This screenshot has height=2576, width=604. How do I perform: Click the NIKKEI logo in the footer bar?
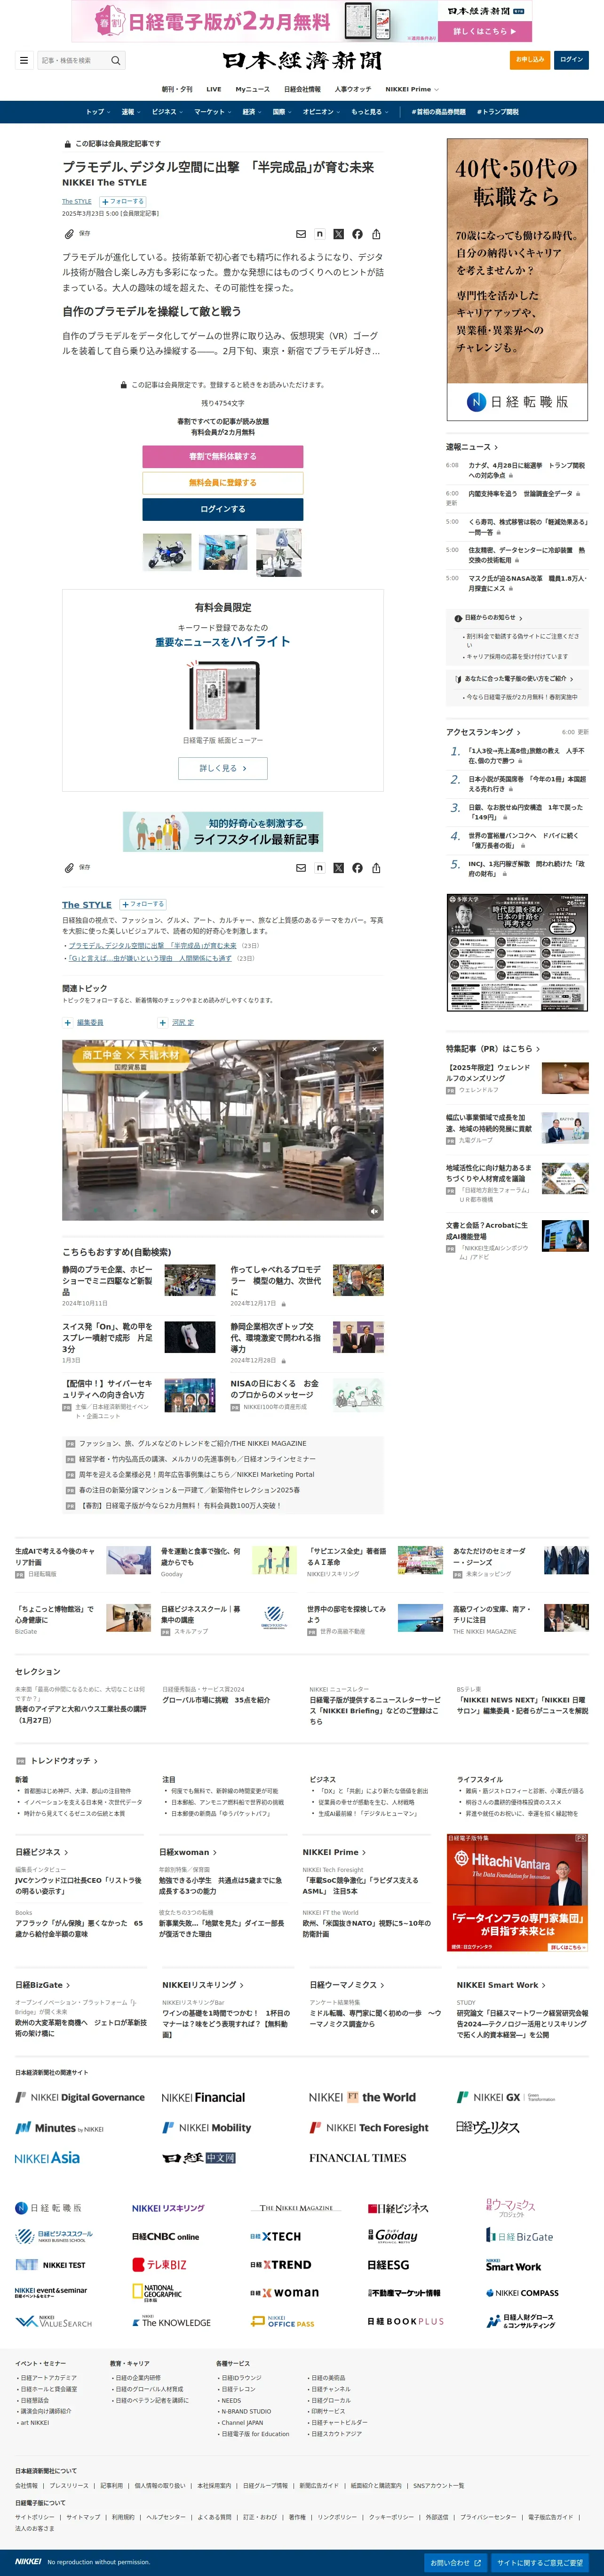click(x=28, y=2562)
